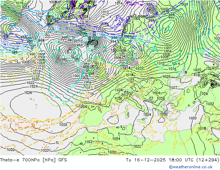Select the yellow 35 theta-e label over Tunisia
Viewport: 220px width, 170px height.
113,129
